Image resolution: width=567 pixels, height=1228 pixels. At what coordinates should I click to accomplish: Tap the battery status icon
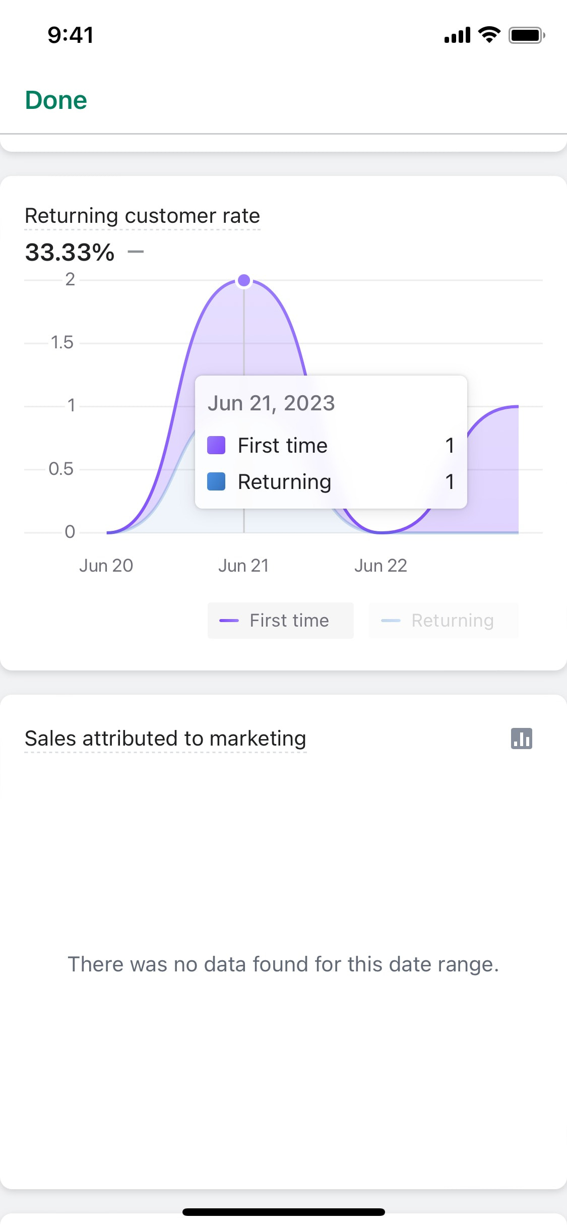tap(527, 35)
